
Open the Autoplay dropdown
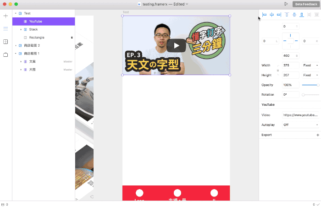coord(301,125)
